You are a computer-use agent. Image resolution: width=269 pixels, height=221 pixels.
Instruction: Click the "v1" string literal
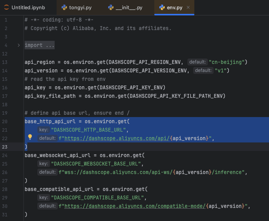pos(221,70)
